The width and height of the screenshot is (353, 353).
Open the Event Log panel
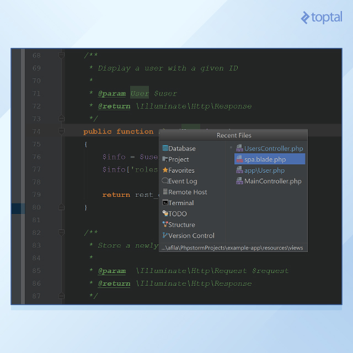[x=182, y=181]
